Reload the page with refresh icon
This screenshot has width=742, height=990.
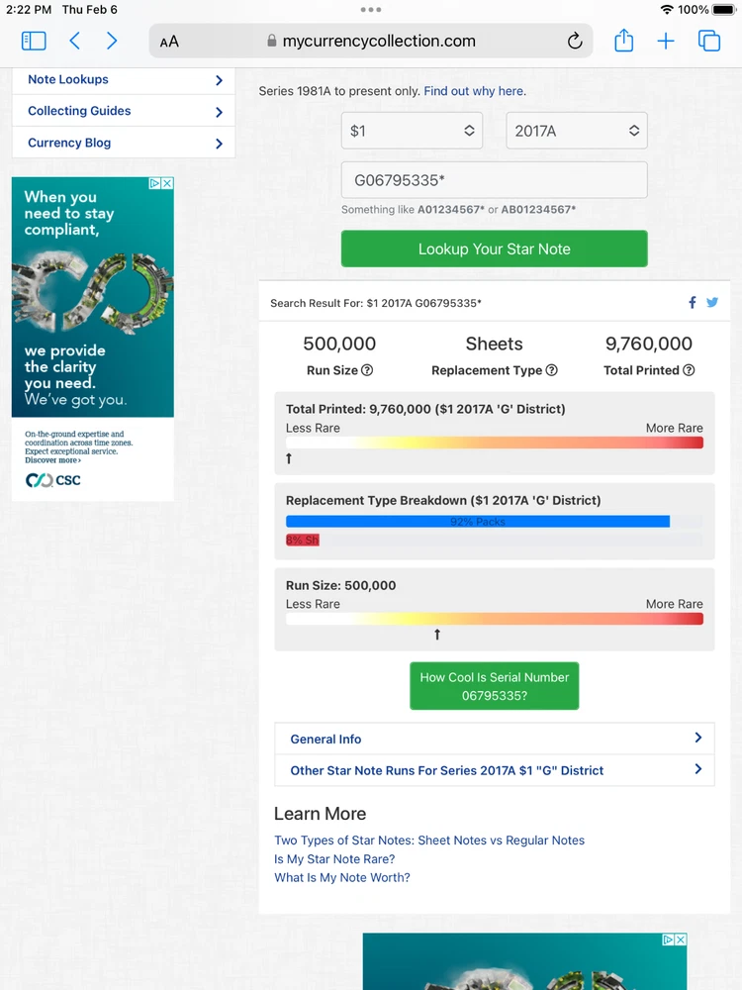coord(575,41)
